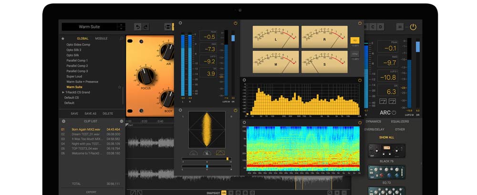Switch to MODULE preset tab
This screenshot has width=477, height=195.
point(101,39)
